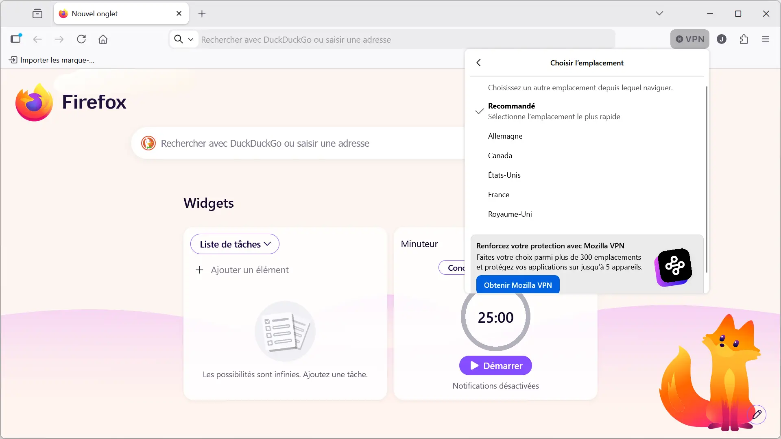Click the plus icon to add a task

point(199,270)
